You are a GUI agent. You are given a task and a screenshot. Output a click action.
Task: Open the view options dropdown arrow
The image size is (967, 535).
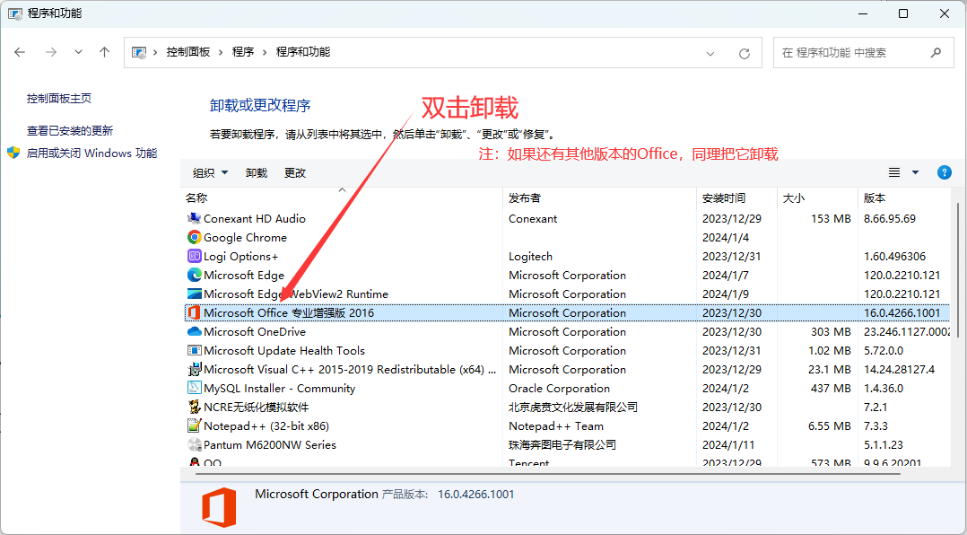(915, 172)
